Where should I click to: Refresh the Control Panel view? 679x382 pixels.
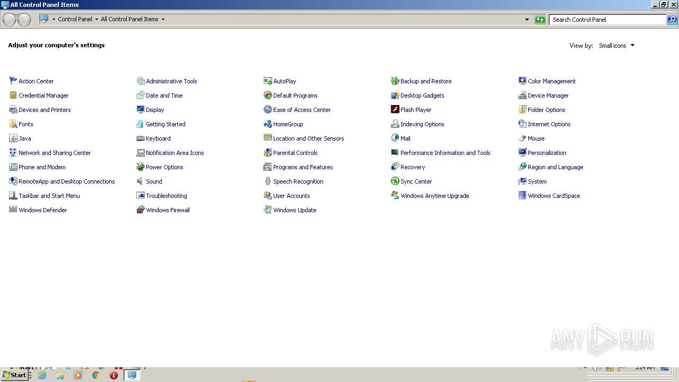pos(540,20)
